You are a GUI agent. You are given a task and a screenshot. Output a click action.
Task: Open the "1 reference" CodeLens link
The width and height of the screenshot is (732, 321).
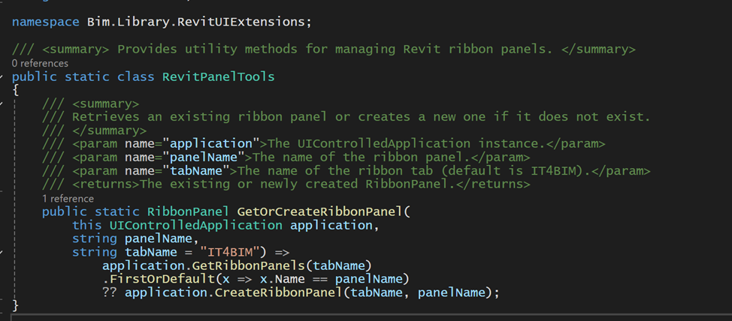[68, 199]
